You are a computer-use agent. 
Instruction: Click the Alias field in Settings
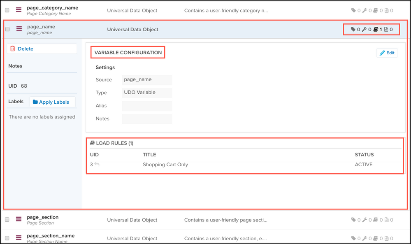[x=147, y=106]
